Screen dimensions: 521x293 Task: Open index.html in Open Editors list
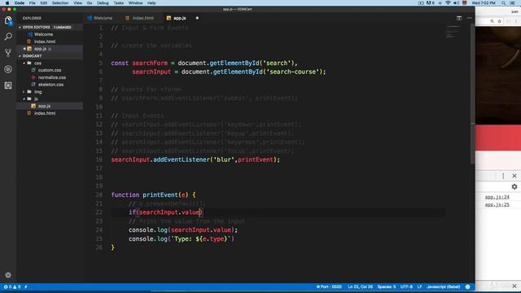[x=45, y=42]
